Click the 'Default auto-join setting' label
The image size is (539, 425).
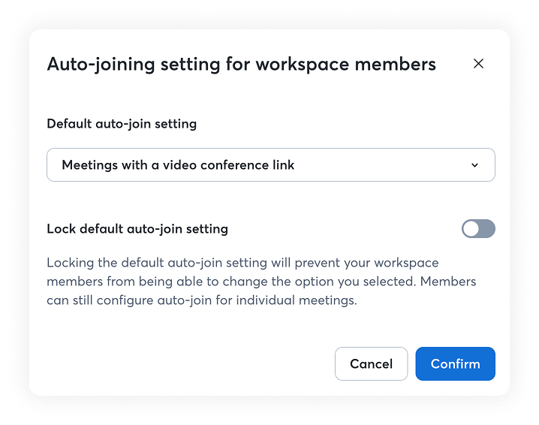coord(122,124)
